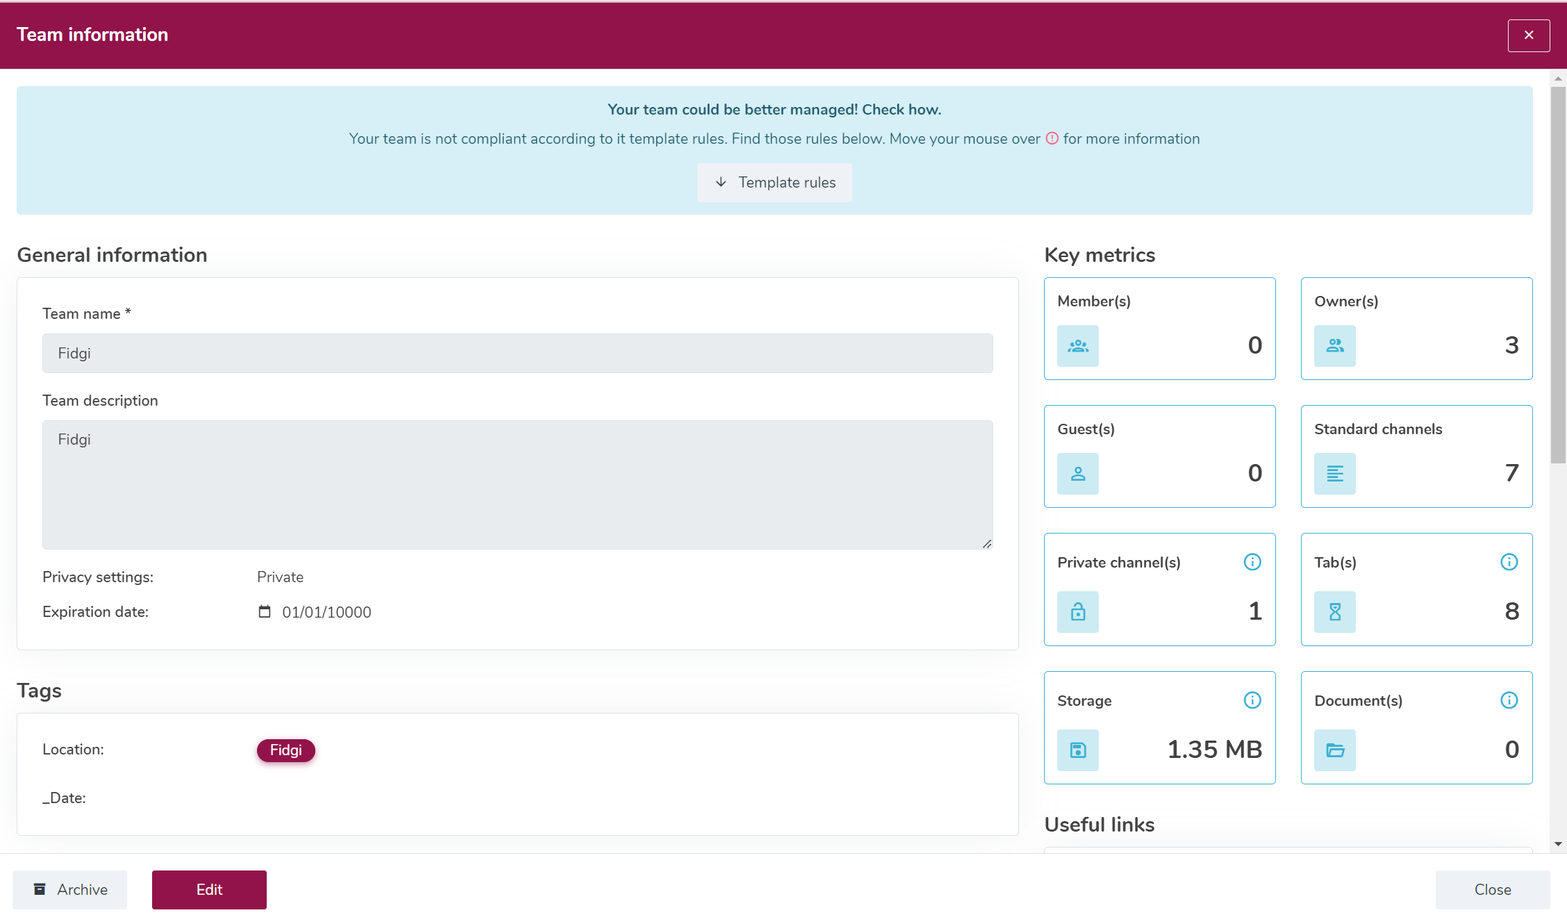This screenshot has width=1567, height=924.
Task: Click the Owners people icon
Action: [1335, 346]
